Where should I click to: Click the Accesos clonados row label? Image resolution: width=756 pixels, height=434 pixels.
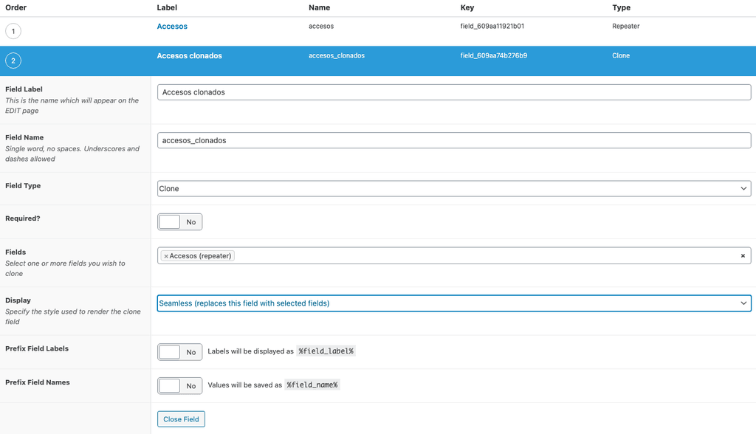(x=189, y=56)
